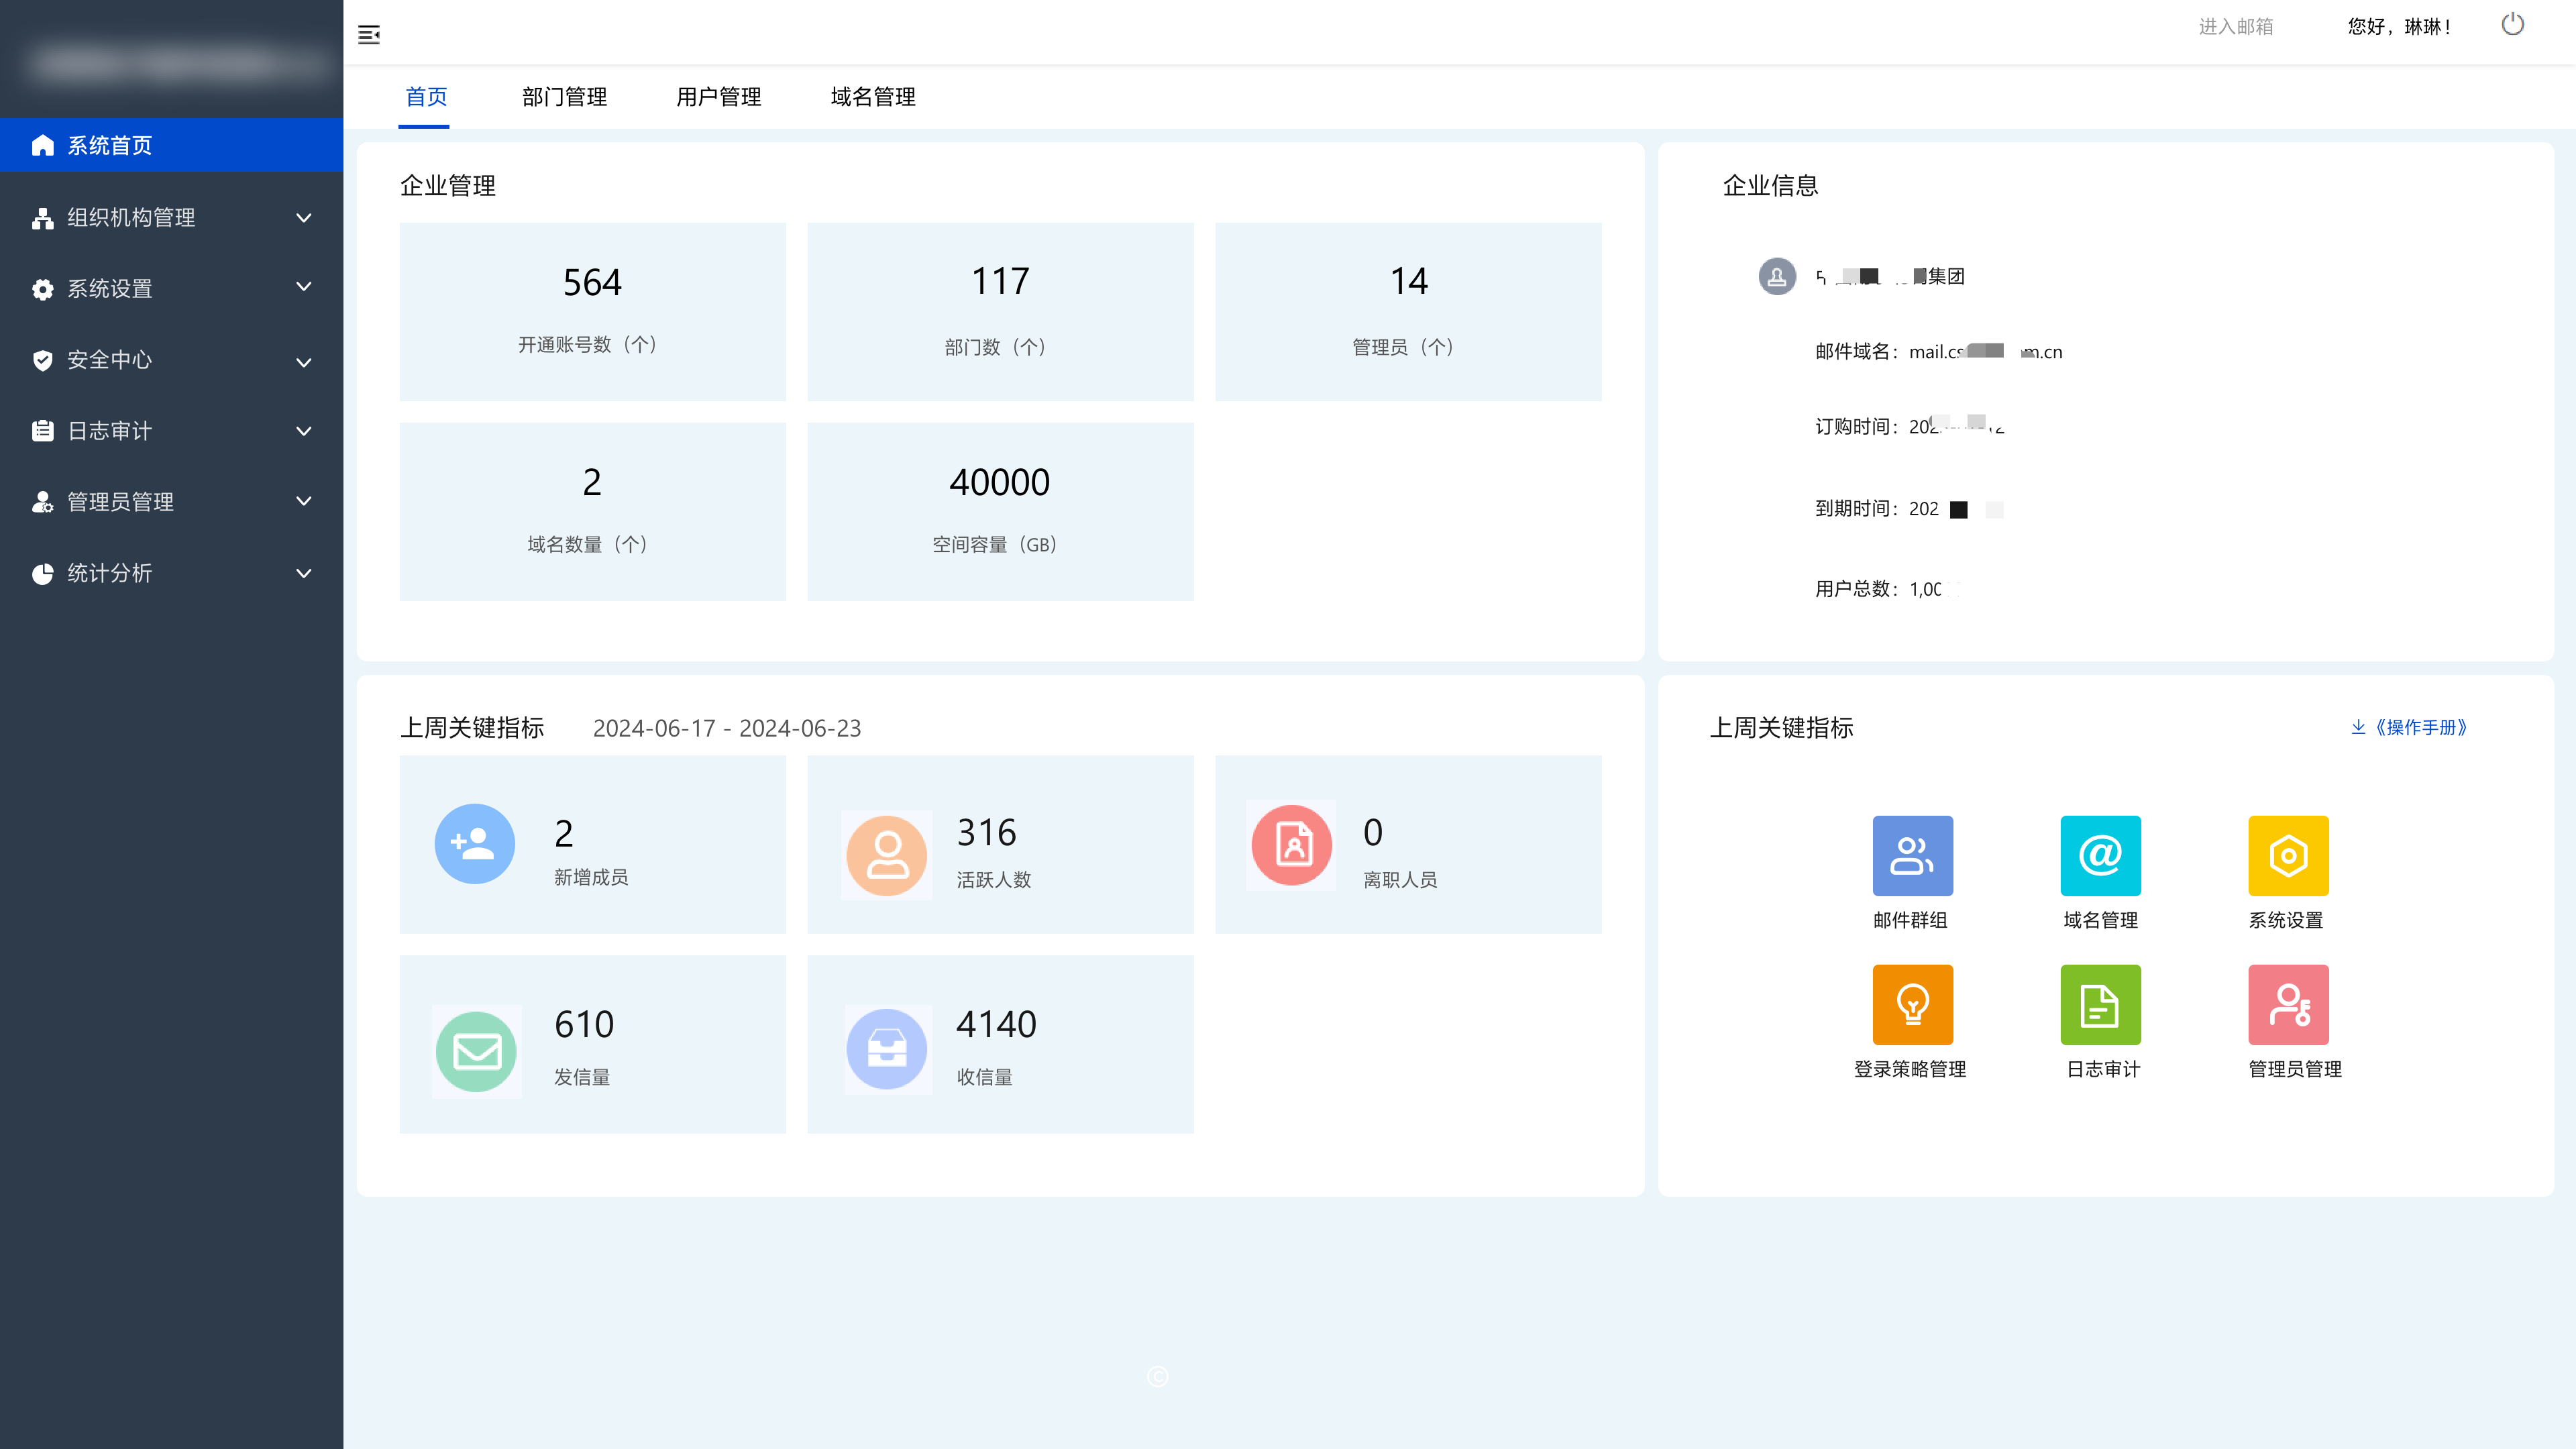Click the power logout icon
This screenshot has height=1449, width=2576.
2512,25
